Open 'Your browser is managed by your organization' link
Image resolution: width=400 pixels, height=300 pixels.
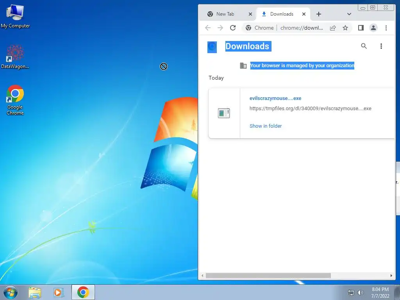[x=302, y=66]
